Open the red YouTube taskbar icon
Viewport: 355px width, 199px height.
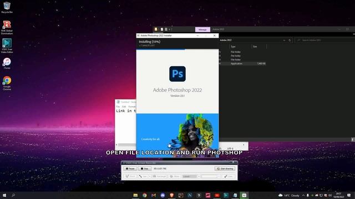click(x=217, y=195)
